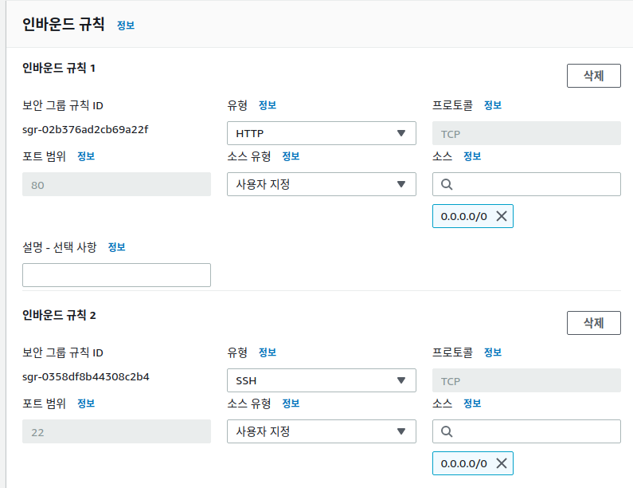Click the 0.0.0.0/0 tag label in rule 2

[464, 463]
